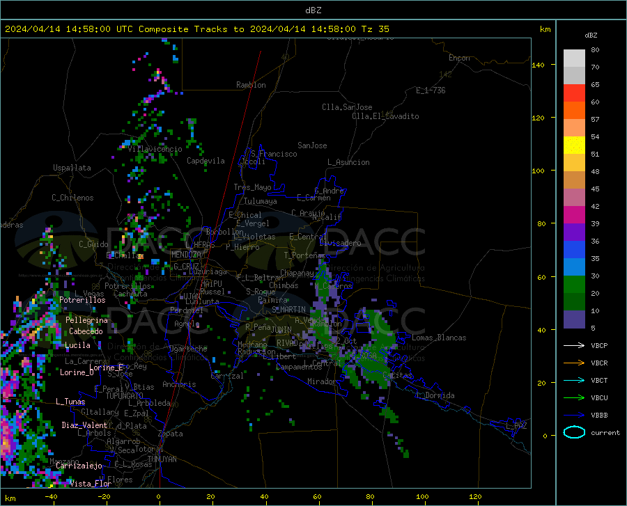Click the cyan 'current' ellipse legend icon
The width and height of the screenshot is (627, 506).
(x=574, y=432)
